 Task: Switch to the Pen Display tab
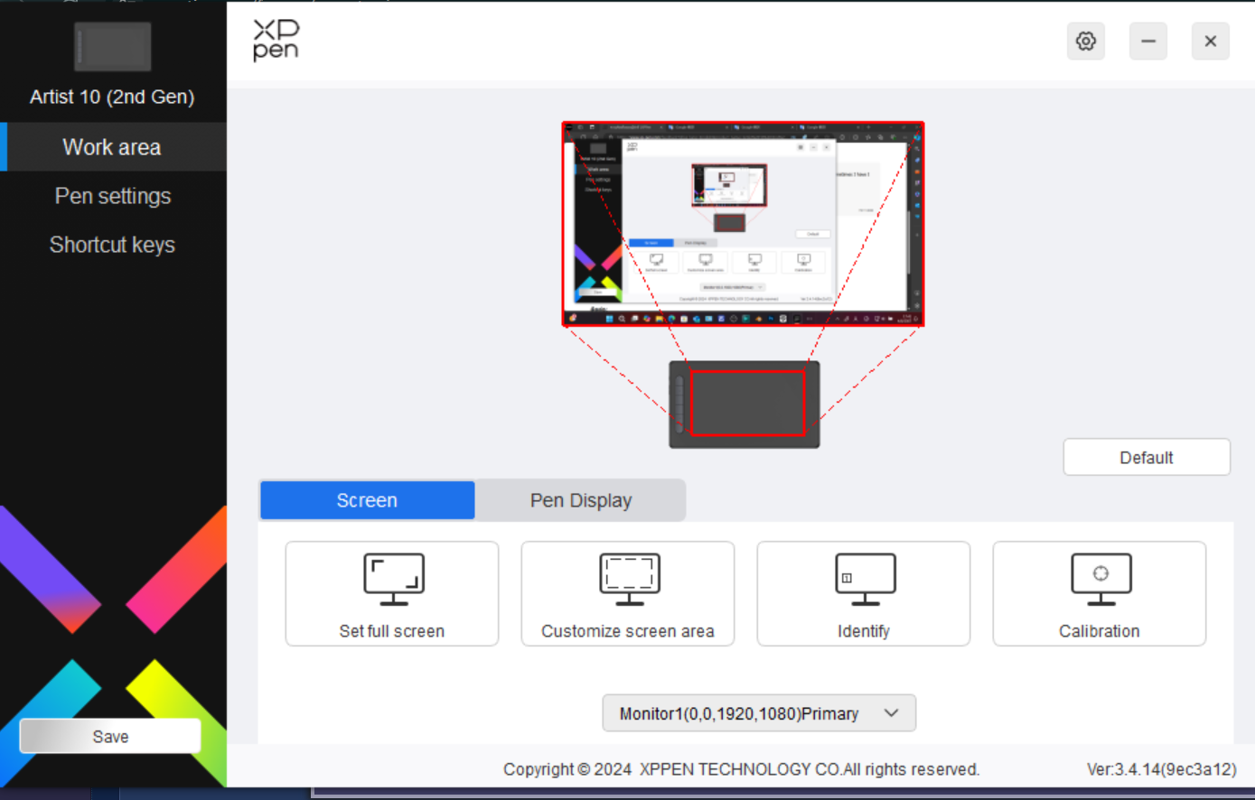click(x=580, y=500)
